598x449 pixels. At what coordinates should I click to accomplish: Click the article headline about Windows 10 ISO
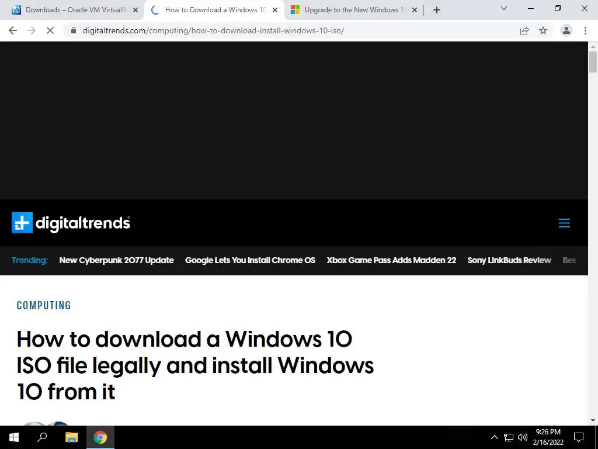tap(195, 365)
